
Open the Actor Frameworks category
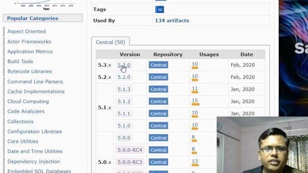(x=29, y=42)
